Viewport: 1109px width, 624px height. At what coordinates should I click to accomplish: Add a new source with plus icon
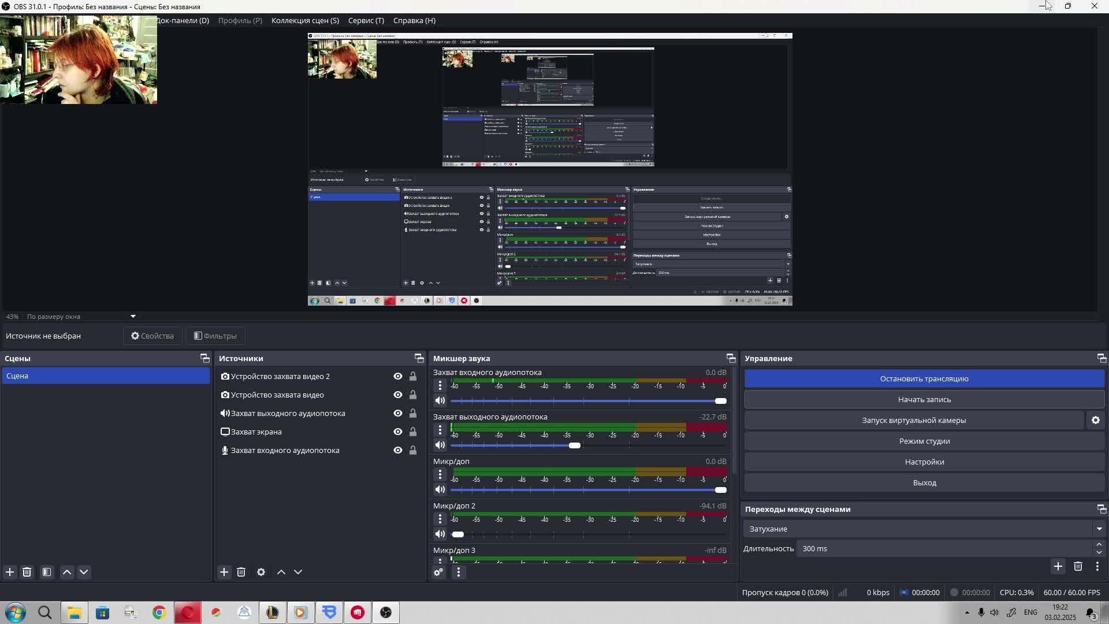coord(224,572)
